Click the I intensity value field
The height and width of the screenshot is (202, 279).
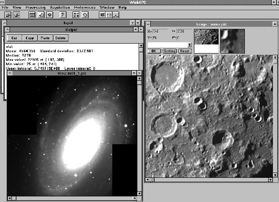pos(184,32)
